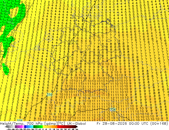
Task: Click the cyan legend swatch
Action: click(x=32, y=127)
